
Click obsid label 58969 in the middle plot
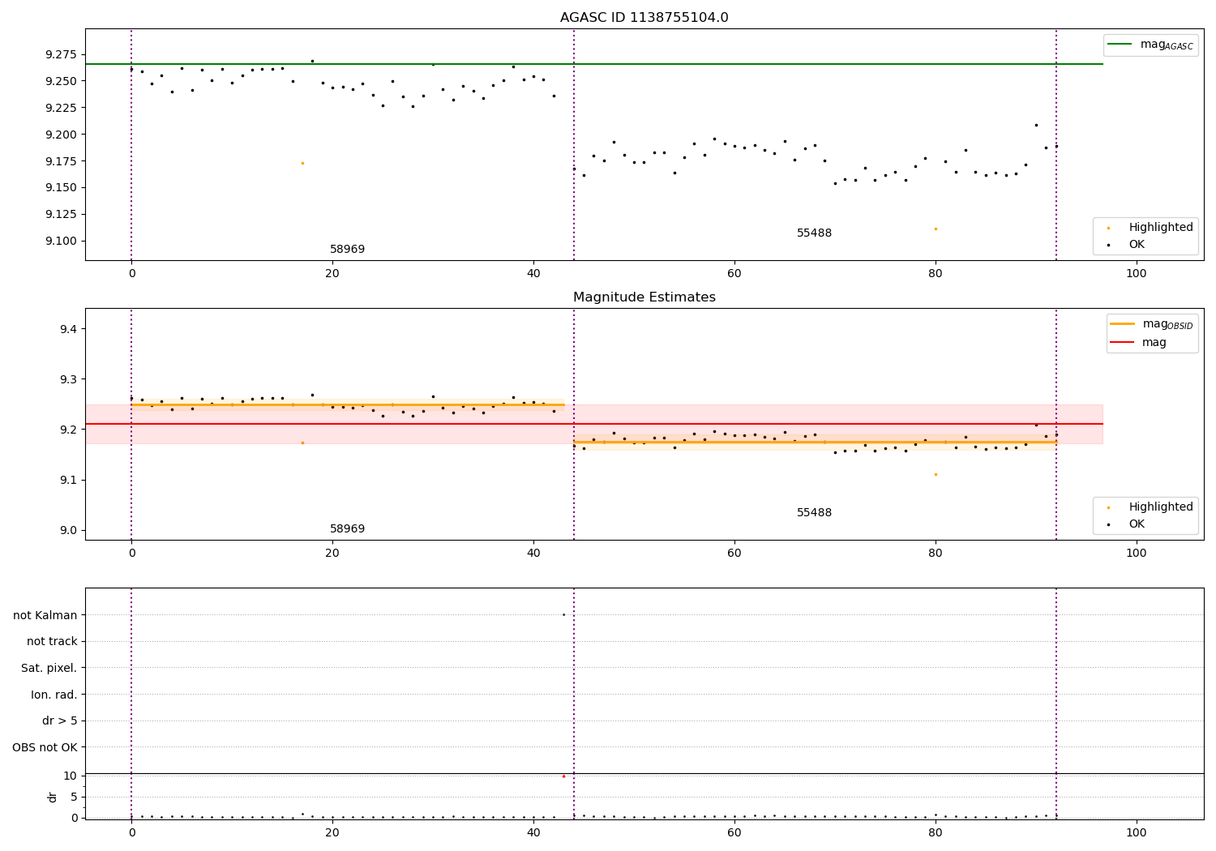347,529
